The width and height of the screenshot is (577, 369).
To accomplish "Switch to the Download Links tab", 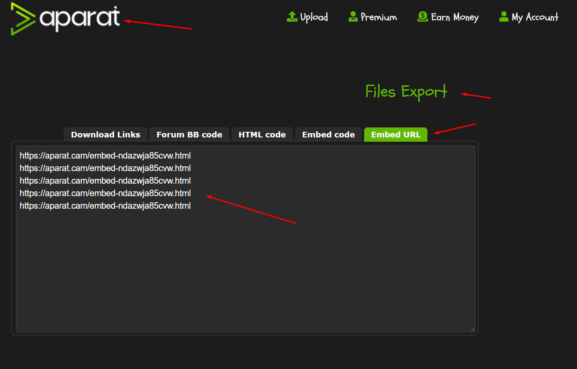I will (106, 134).
